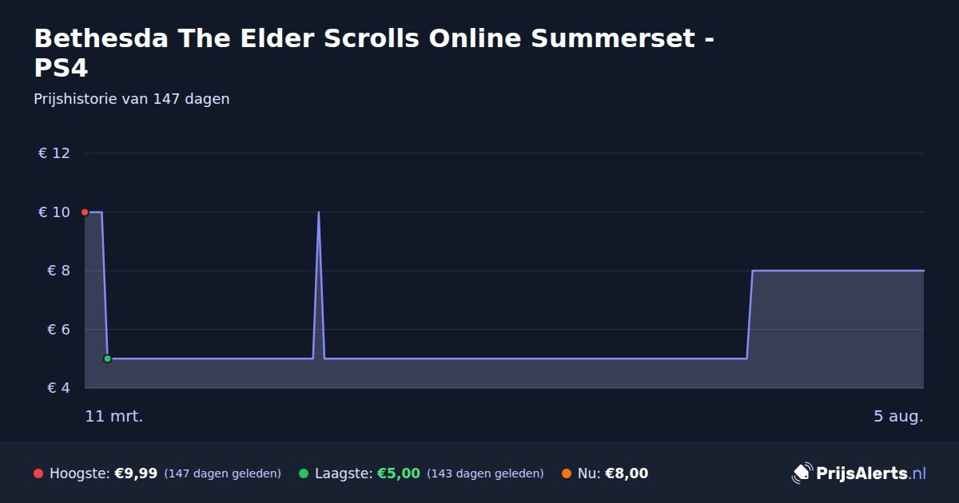Click the 143 dagen geleden note
The width and height of the screenshot is (959, 503).
tap(485, 473)
